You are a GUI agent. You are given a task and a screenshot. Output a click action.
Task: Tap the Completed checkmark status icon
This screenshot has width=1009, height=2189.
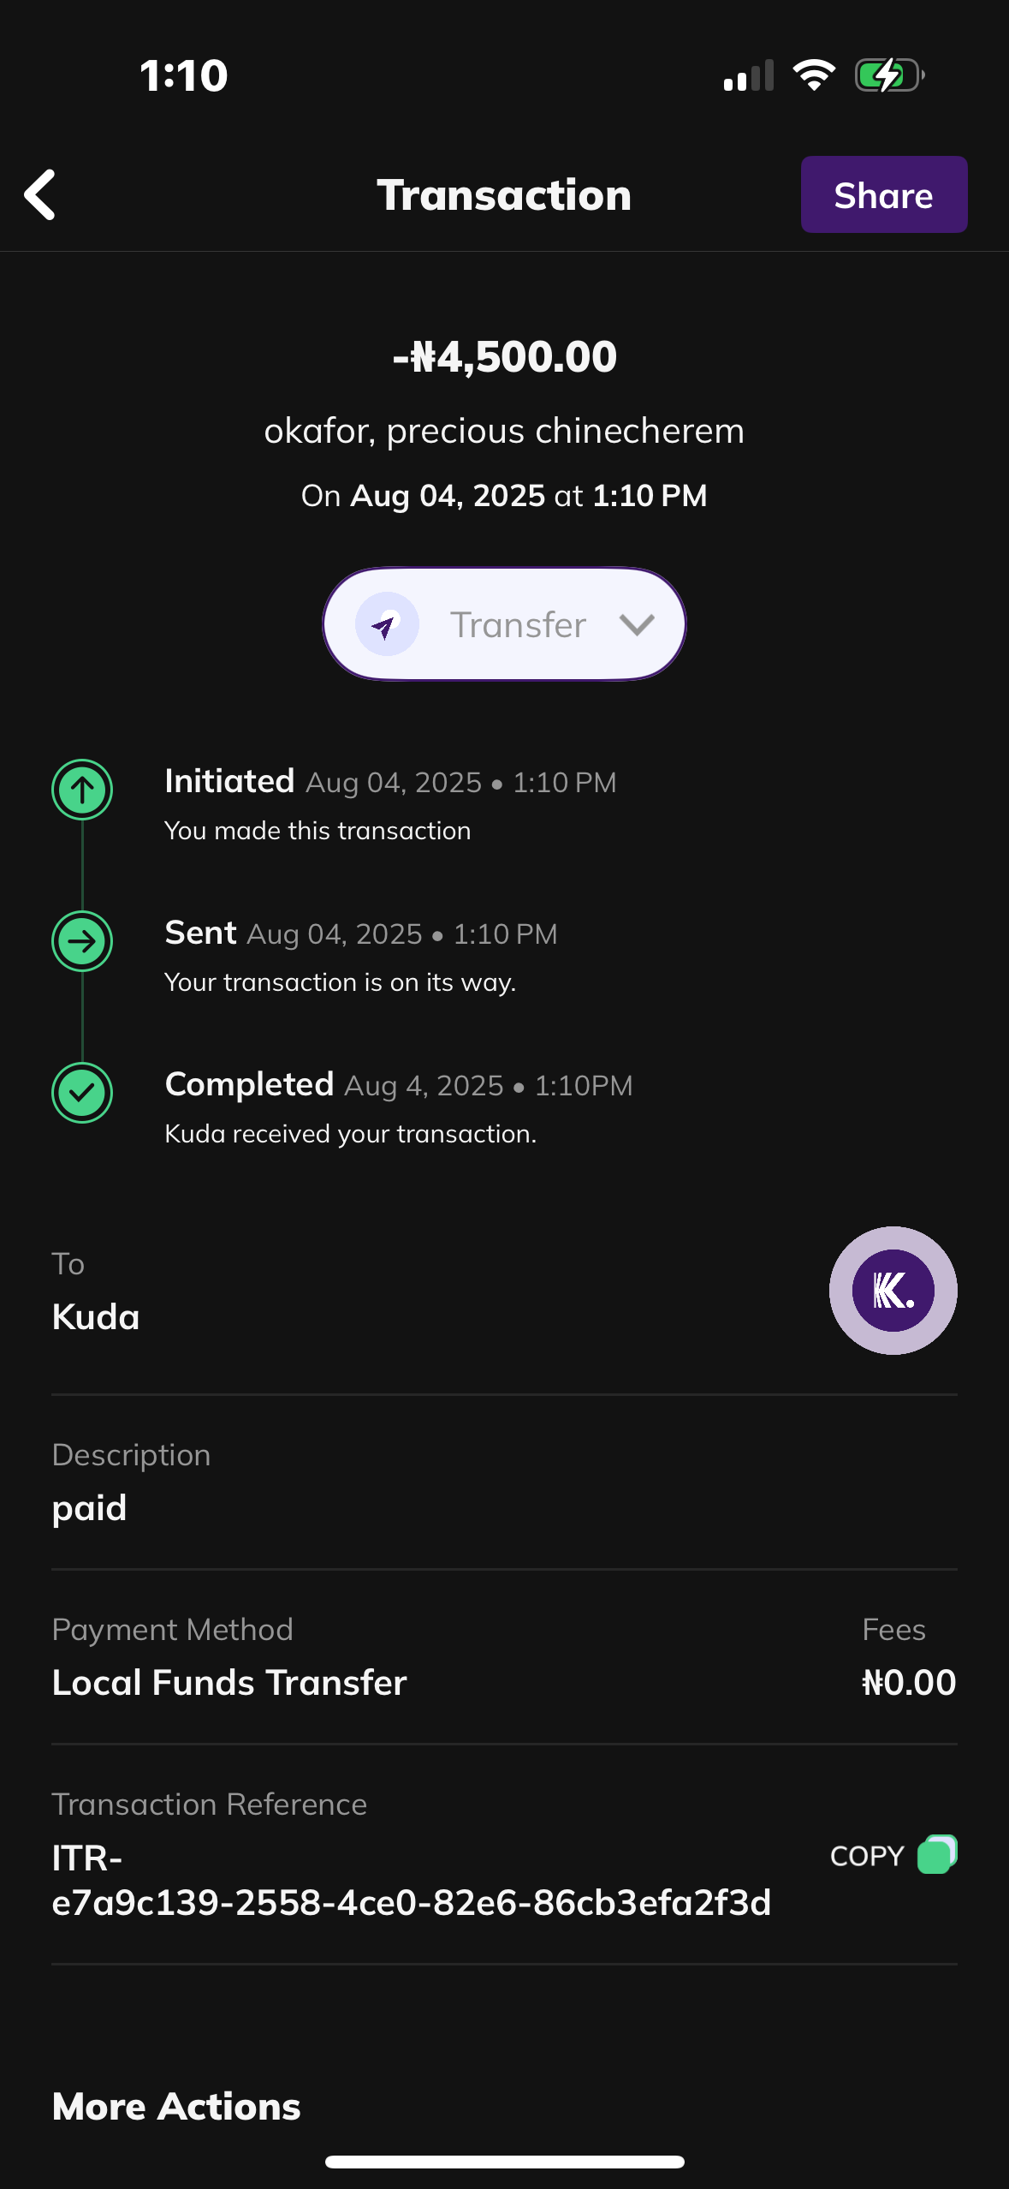click(82, 1093)
